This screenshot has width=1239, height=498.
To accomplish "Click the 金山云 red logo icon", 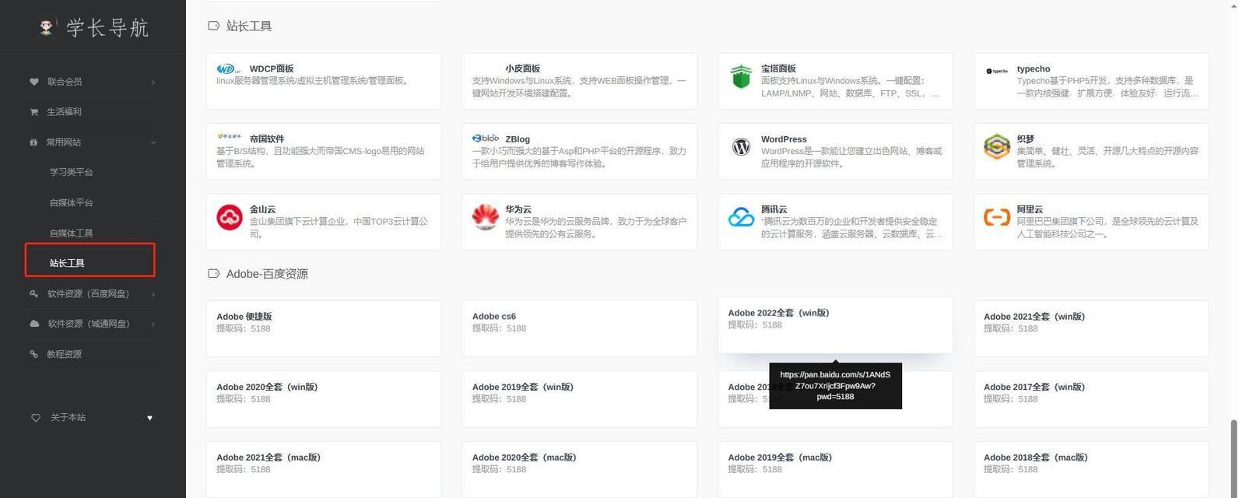I will [x=230, y=217].
